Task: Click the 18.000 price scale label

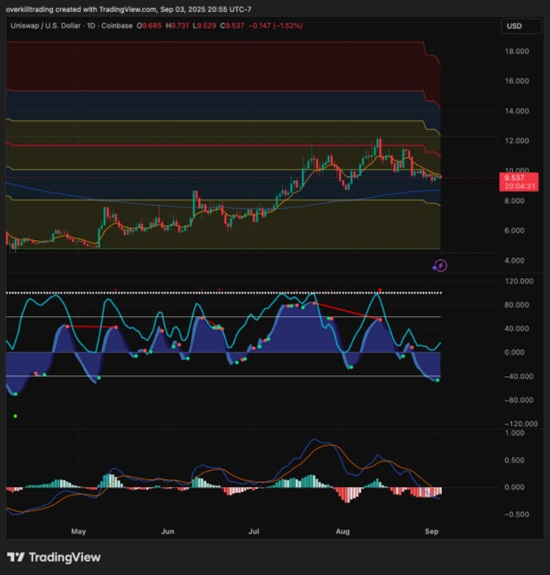Action: pyautogui.click(x=517, y=51)
